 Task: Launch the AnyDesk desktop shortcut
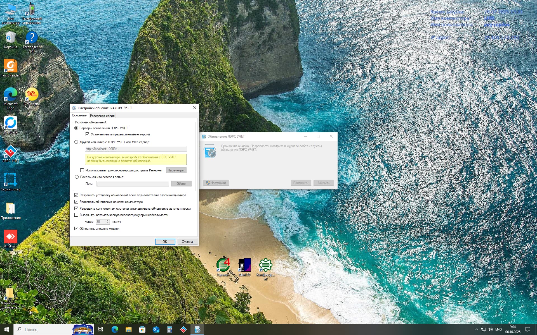click(10, 237)
